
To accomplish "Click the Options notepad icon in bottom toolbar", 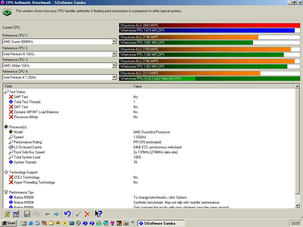I will [x=7, y=214].
